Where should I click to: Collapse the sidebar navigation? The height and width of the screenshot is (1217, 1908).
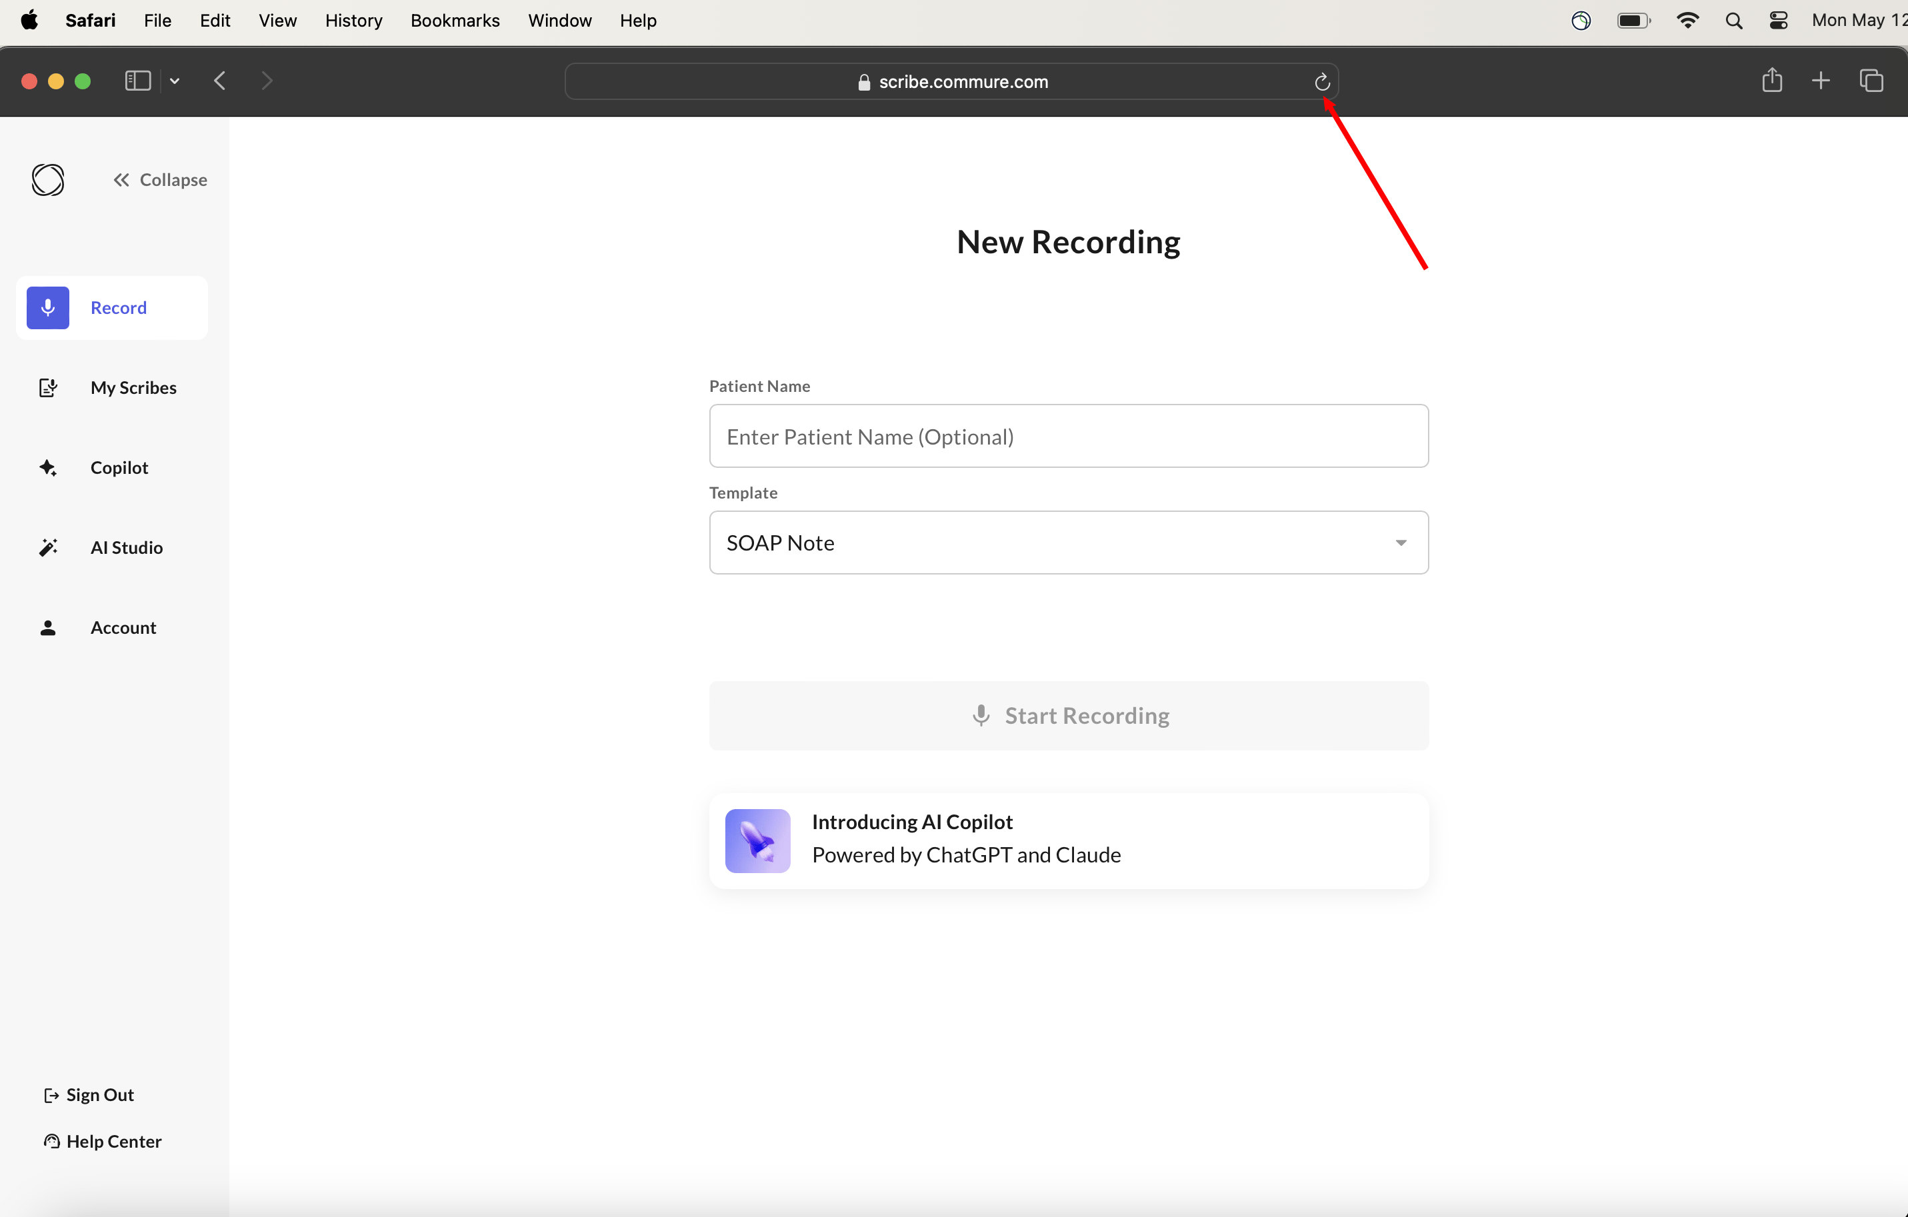click(160, 180)
